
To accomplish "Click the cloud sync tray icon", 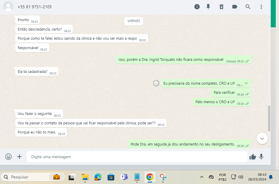I will tap(211, 177).
